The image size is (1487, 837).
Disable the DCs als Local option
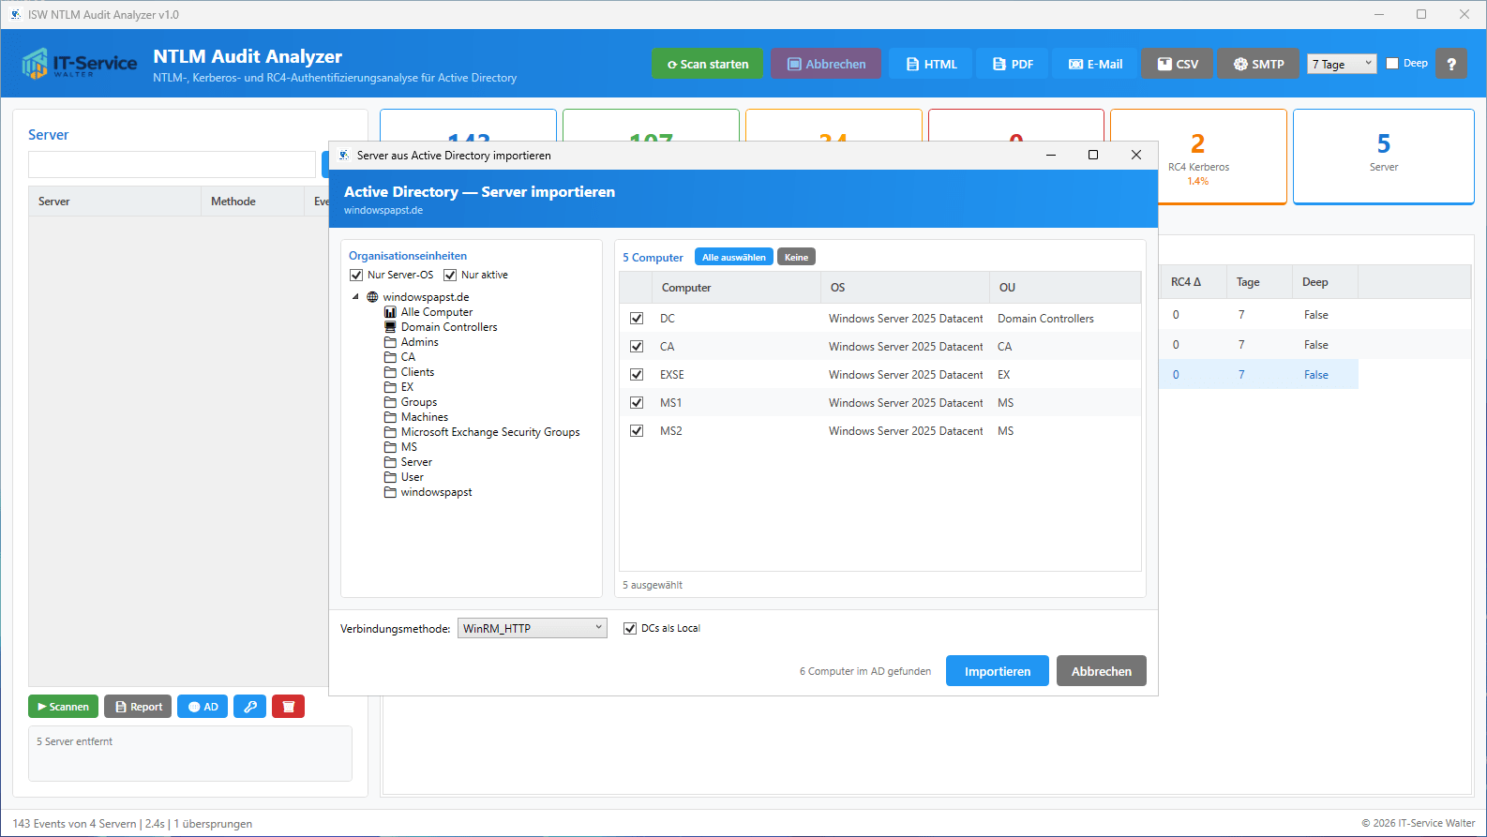coord(630,628)
